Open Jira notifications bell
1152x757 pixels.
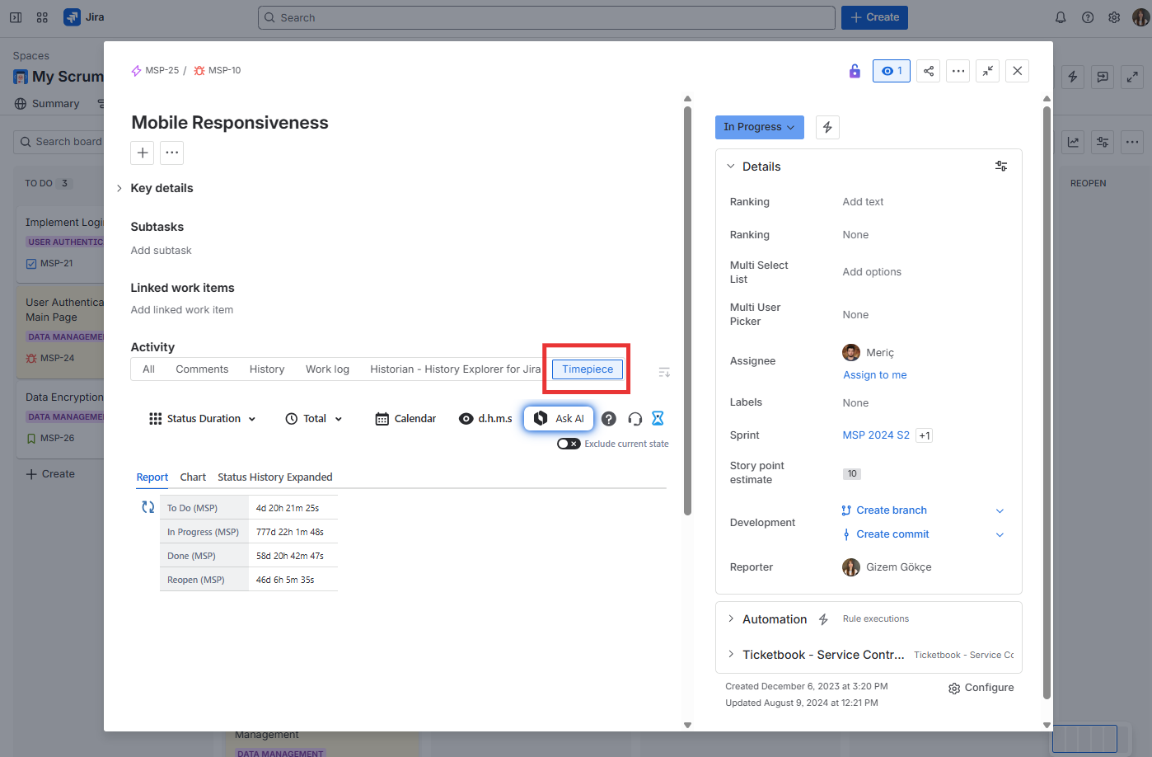point(1061,17)
